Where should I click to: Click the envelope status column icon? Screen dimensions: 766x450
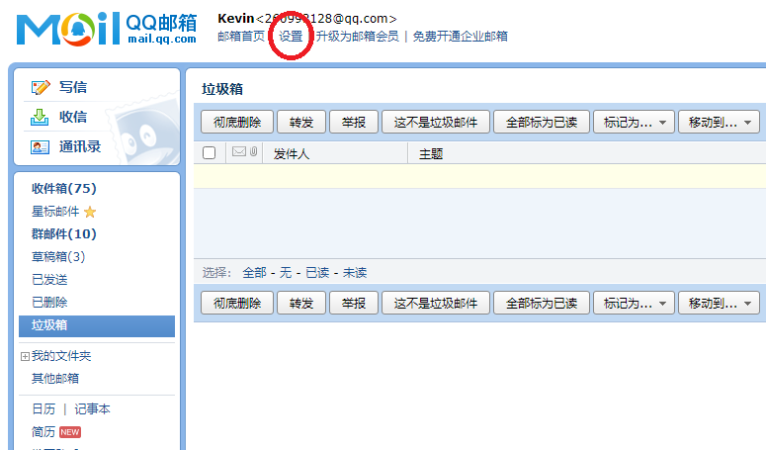(x=238, y=152)
